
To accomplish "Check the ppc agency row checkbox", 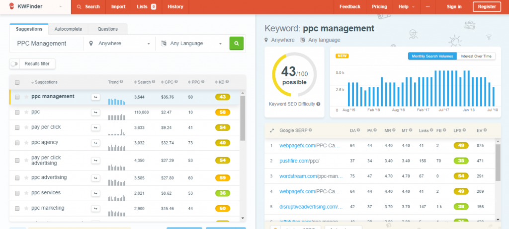I will tap(17, 143).
